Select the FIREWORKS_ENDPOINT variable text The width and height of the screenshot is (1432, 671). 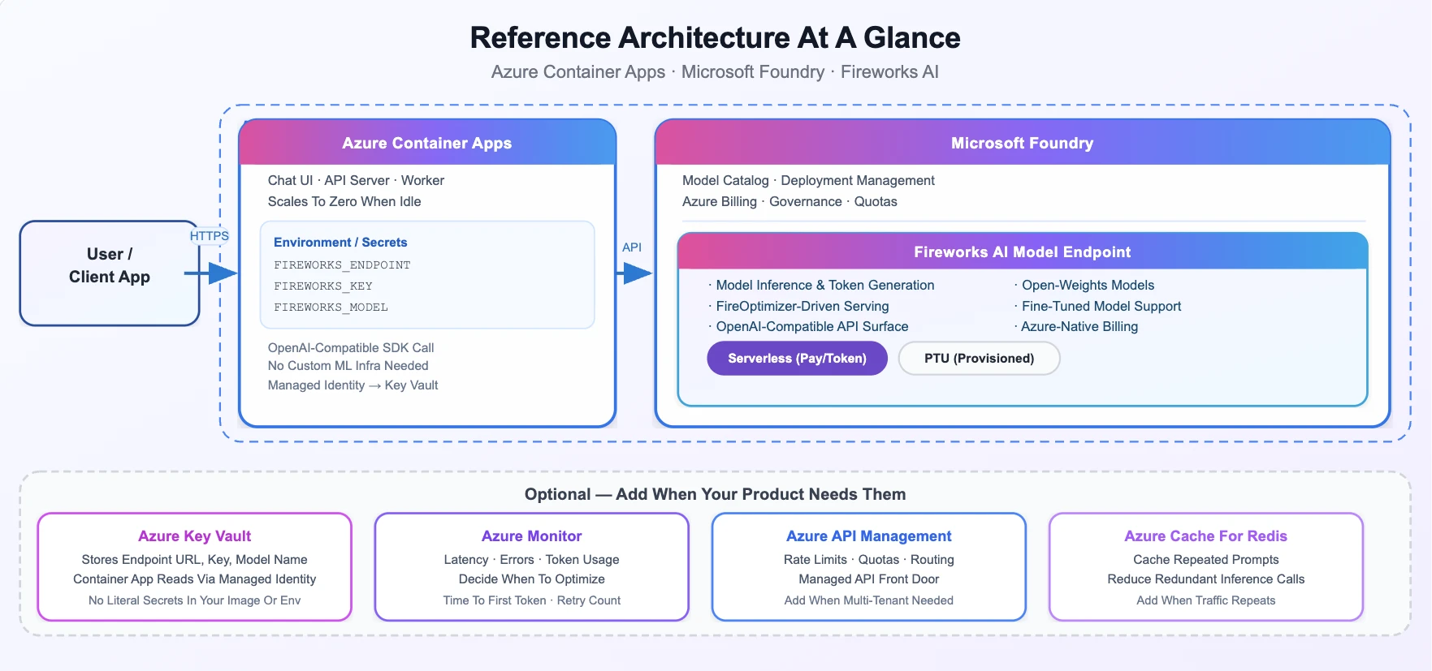[342, 265]
